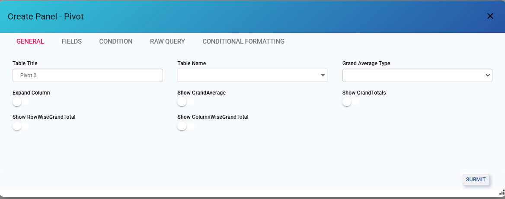Turn on the Show GrandTotals switch
Image resolution: width=505 pixels, height=199 pixels.
tap(350, 102)
